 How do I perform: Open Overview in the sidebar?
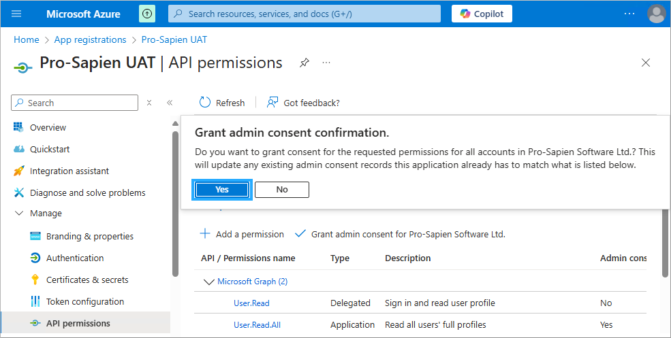coord(48,127)
